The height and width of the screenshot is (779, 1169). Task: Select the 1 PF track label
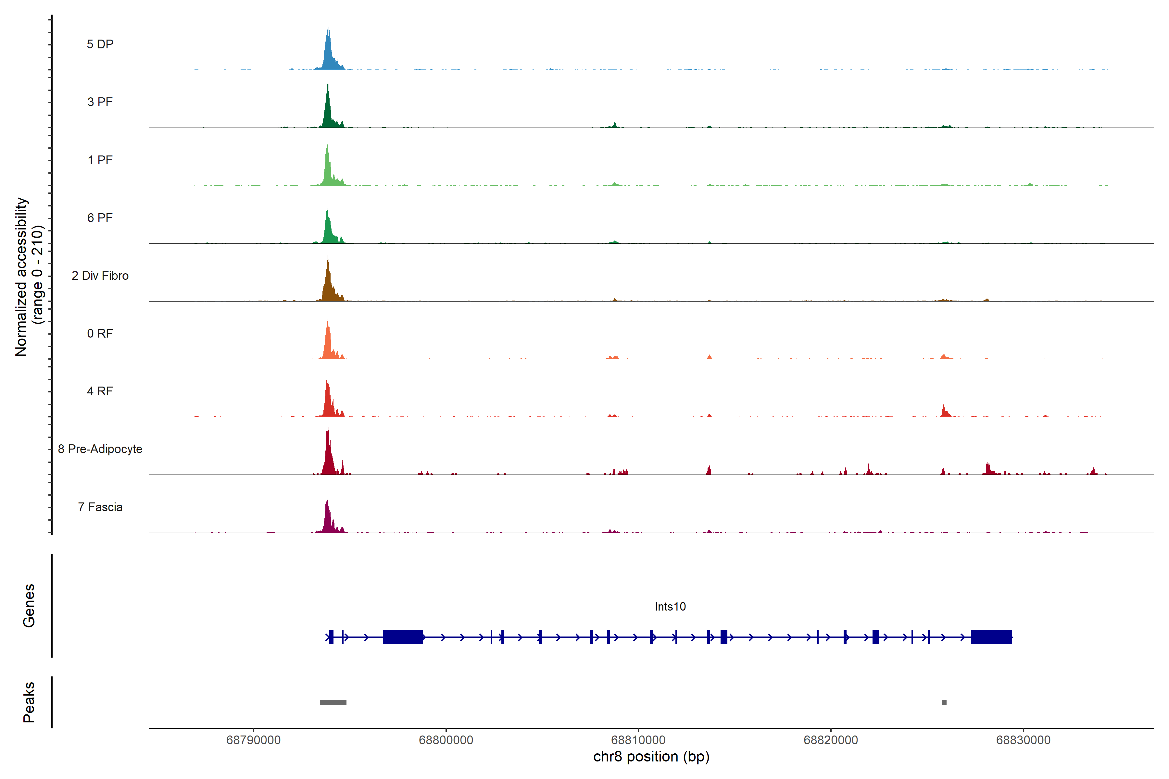click(x=100, y=160)
